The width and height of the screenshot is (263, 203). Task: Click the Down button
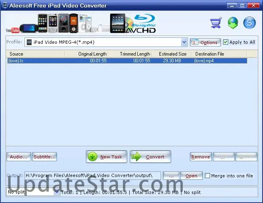[246, 156]
